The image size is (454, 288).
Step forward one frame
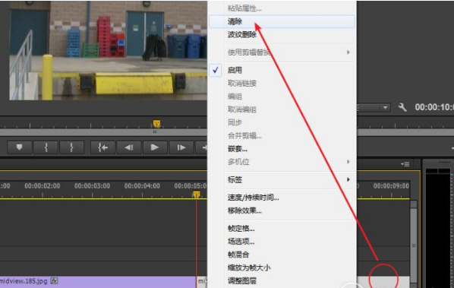[x=181, y=147]
